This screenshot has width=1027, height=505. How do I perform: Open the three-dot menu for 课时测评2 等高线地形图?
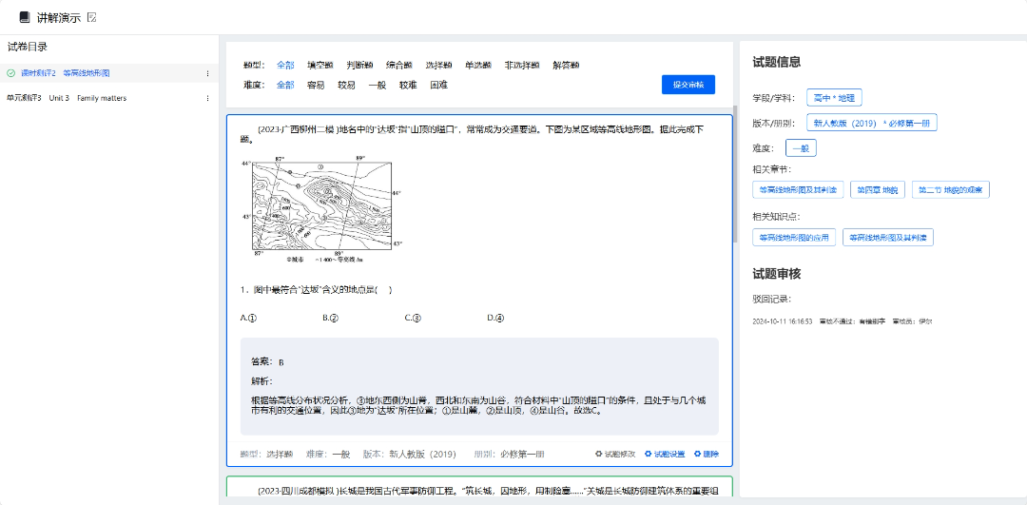click(207, 73)
